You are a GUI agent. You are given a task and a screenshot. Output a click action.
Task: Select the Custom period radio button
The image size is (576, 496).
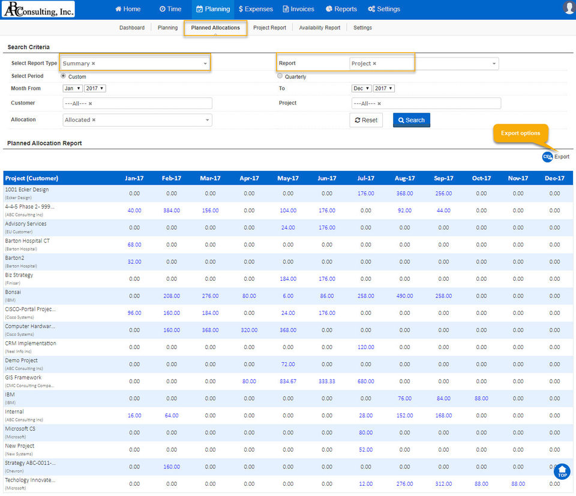(64, 76)
